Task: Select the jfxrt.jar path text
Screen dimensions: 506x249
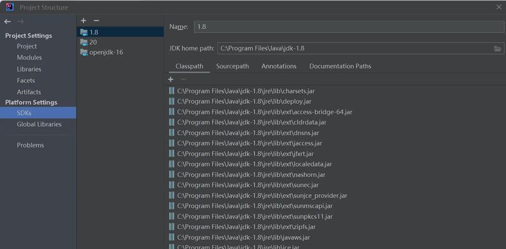Action: coord(245,154)
